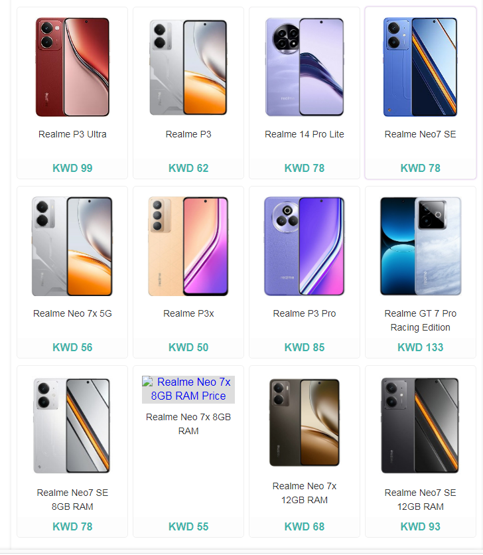483x555 pixels.
Task: Open the black Realme Neo7 SE 12GB RAM image
Action: (421, 426)
